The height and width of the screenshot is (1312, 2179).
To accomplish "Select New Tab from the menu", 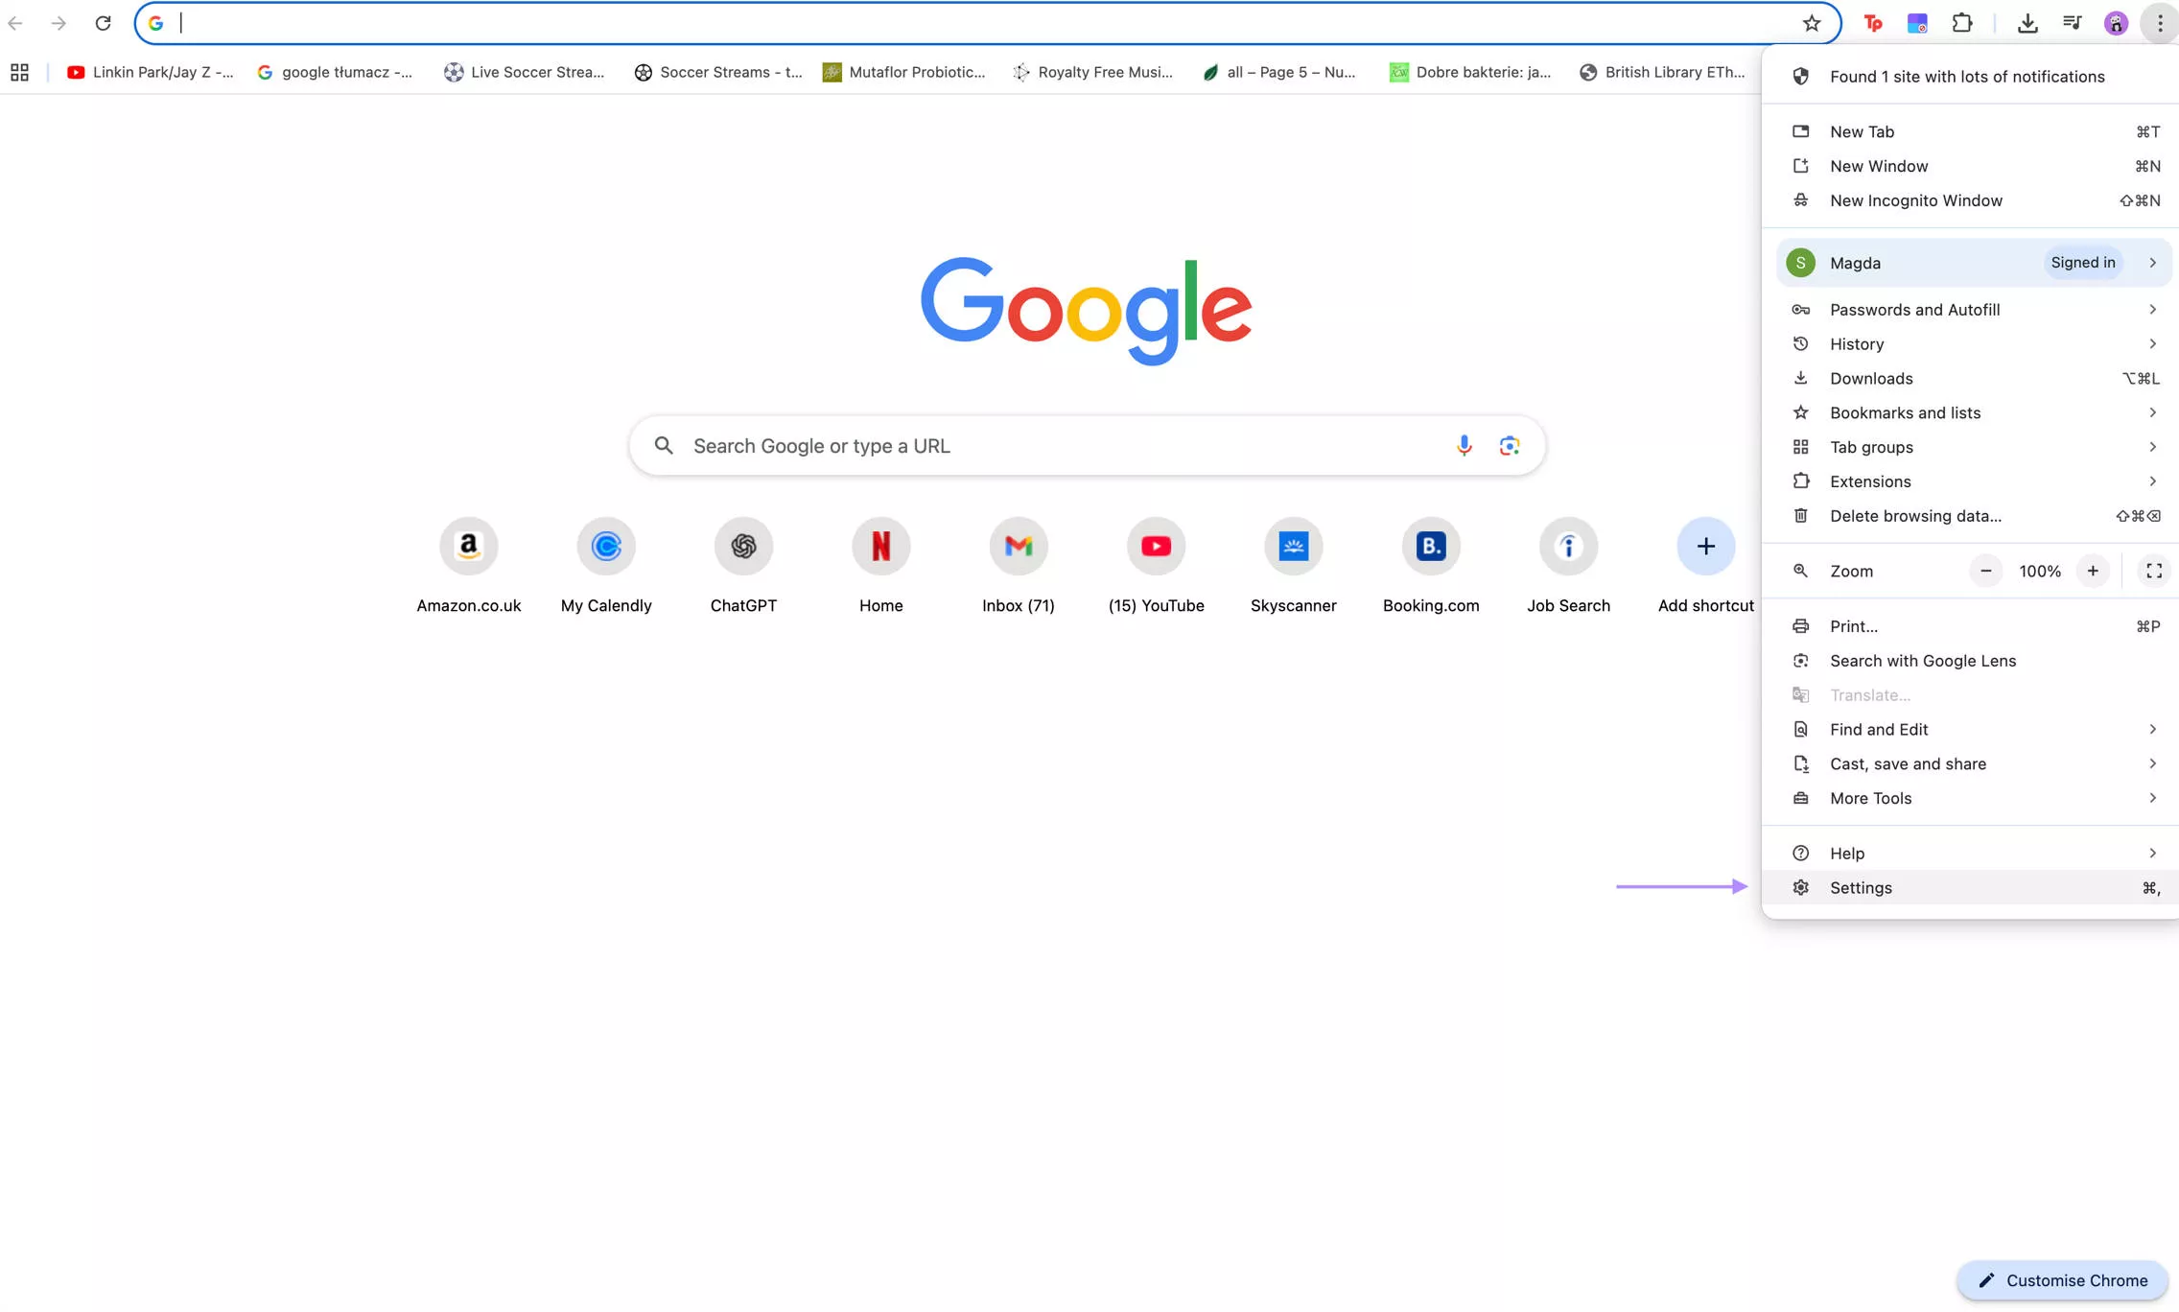I will coord(1973,131).
